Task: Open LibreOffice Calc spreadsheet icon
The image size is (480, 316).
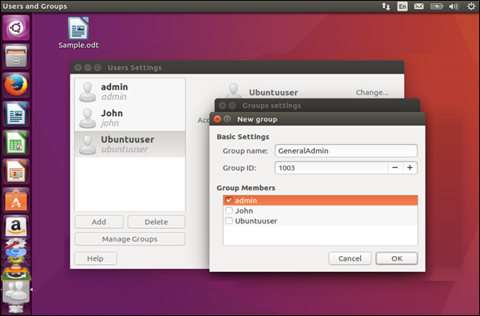Action: [16, 142]
